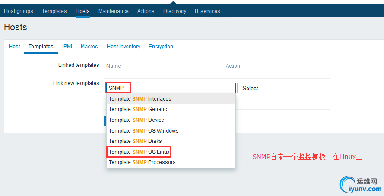Switch to the Encryption tab
The image size is (384, 196).
pos(161,47)
